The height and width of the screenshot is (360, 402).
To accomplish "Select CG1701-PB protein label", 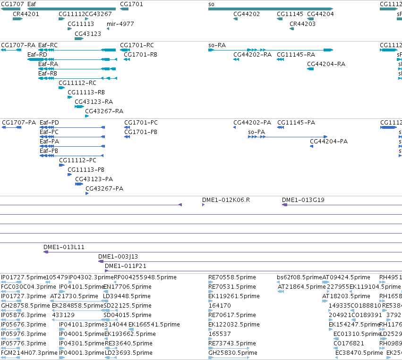I will (141, 132).
